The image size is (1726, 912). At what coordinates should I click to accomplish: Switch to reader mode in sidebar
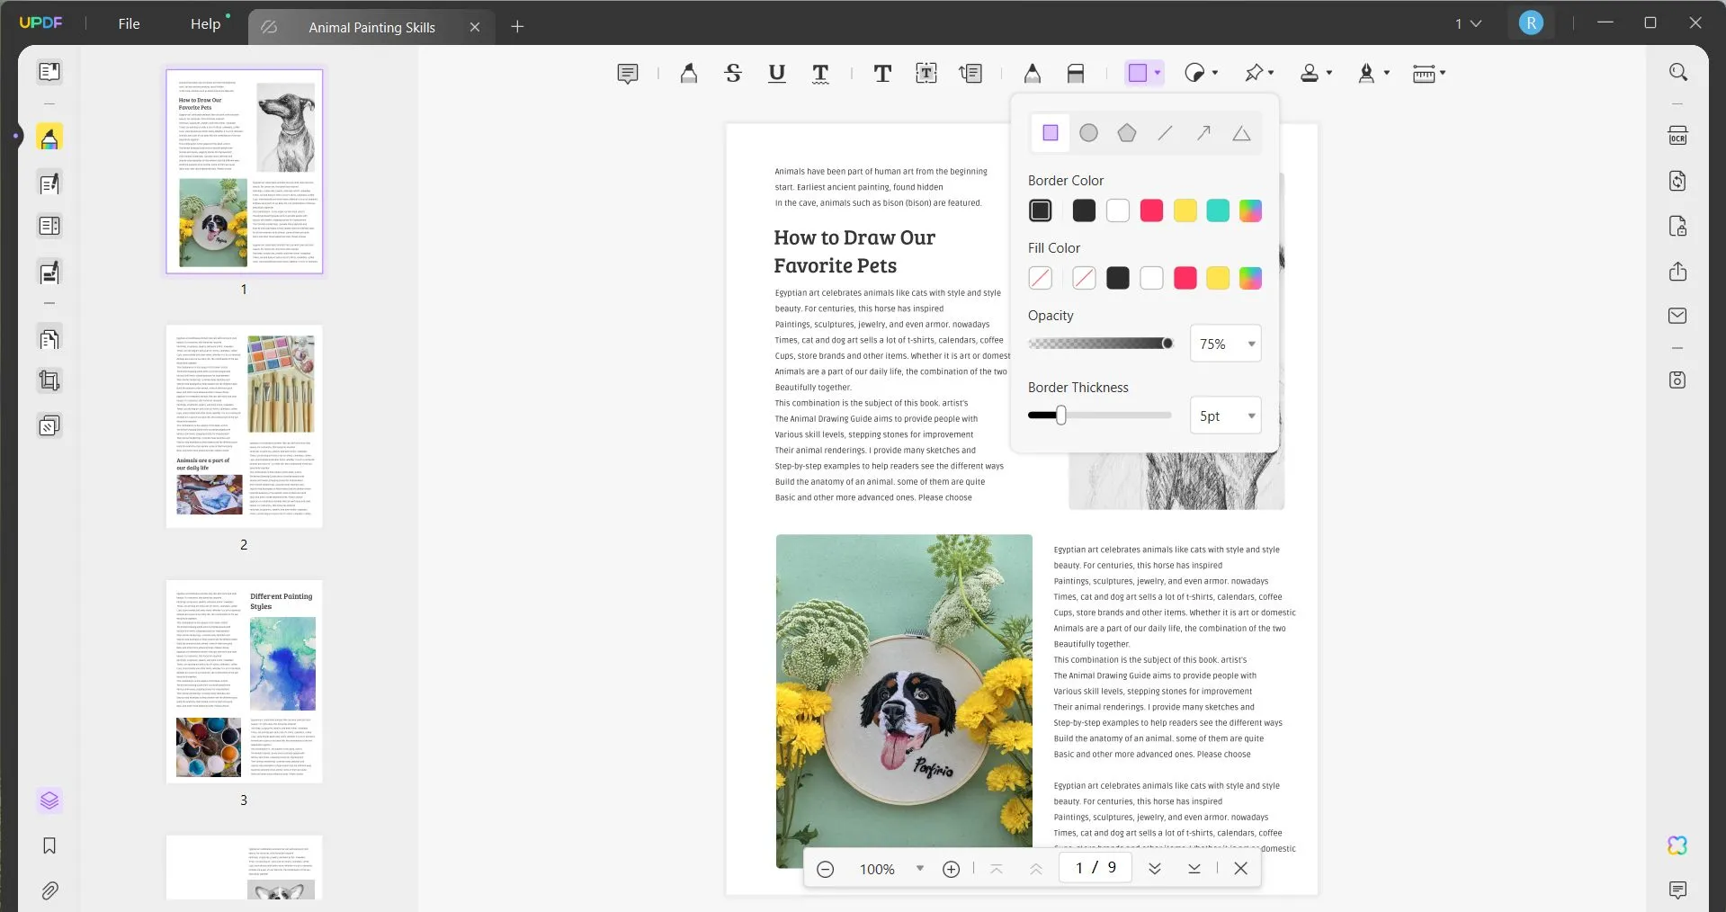(x=49, y=72)
